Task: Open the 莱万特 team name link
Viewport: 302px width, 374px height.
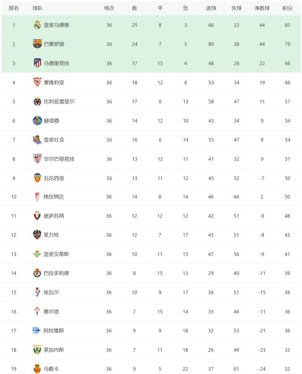Action: click(x=51, y=235)
